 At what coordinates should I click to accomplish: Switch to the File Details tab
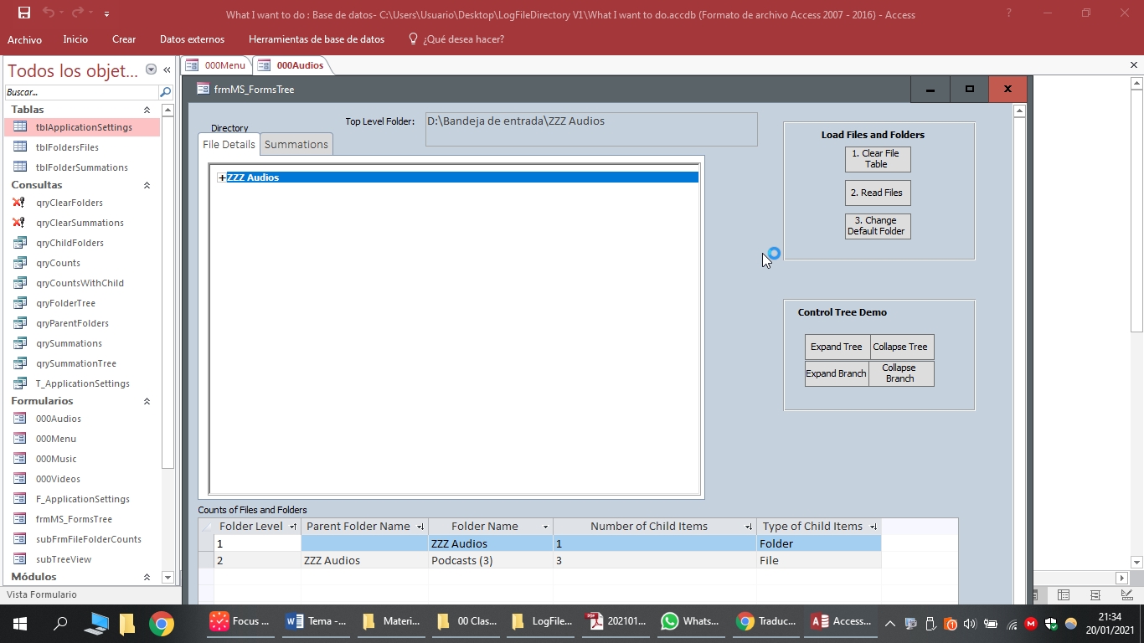[229, 144]
